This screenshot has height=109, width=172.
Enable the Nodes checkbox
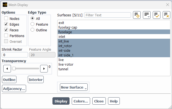pos(6,19)
